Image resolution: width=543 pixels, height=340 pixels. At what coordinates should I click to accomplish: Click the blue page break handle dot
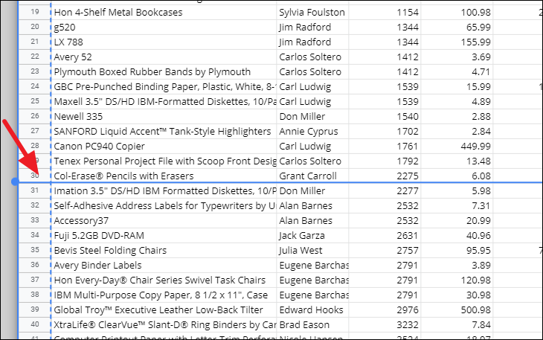coord(15,182)
